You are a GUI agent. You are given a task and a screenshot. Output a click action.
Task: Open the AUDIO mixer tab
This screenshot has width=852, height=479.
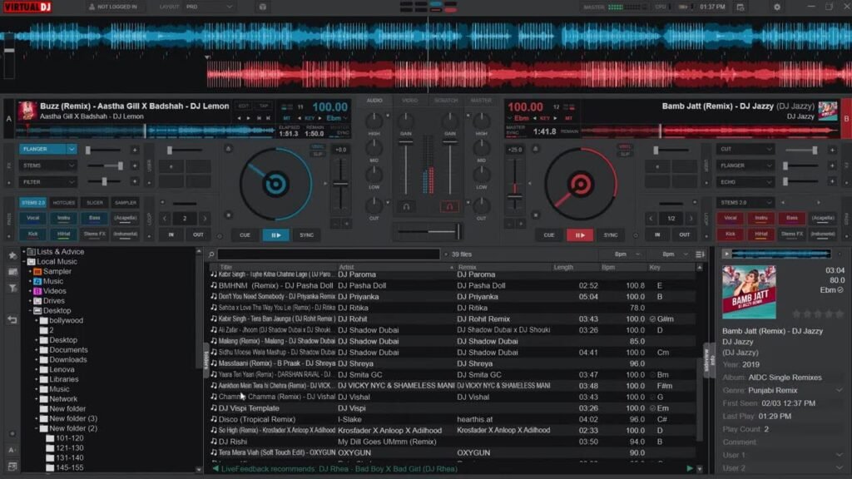[x=374, y=101]
